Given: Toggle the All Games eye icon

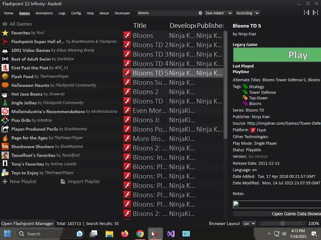Looking at the screenshot, I should click(x=5, y=24).
